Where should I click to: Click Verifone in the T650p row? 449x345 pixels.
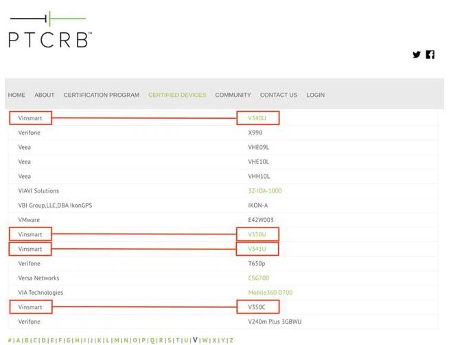[x=30, y=264]
